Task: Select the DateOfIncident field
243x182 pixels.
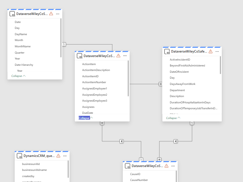Action: click(x=179, y=72)
